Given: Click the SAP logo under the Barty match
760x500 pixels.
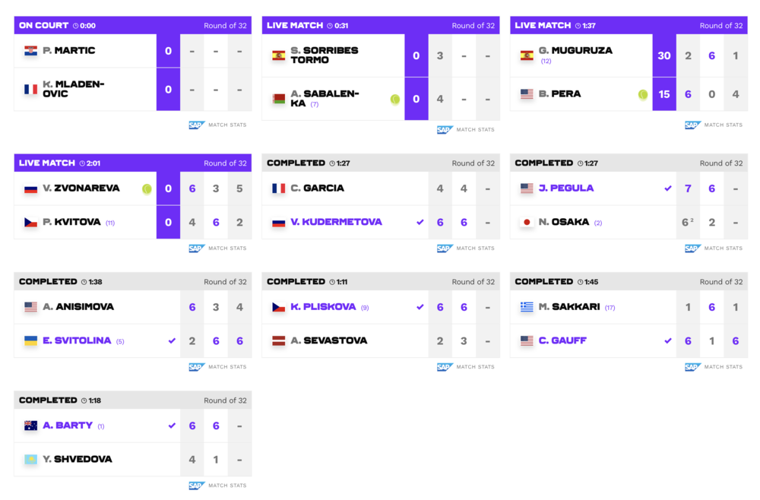Looking at the screenshot, I should (x=196, y=486).
